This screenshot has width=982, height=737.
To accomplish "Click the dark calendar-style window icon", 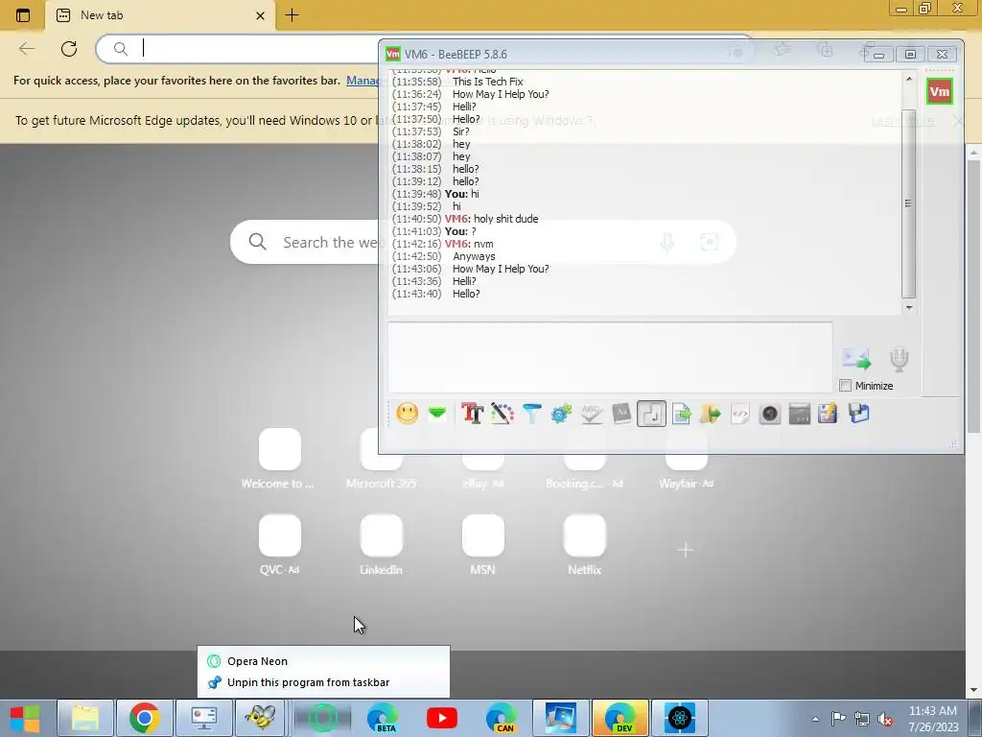I will click(x=800, y=414).
